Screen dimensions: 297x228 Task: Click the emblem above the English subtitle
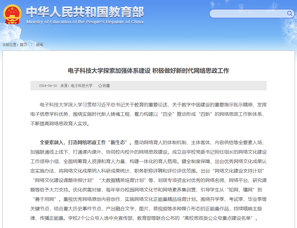pyautogui.click(x=12, y=14)
